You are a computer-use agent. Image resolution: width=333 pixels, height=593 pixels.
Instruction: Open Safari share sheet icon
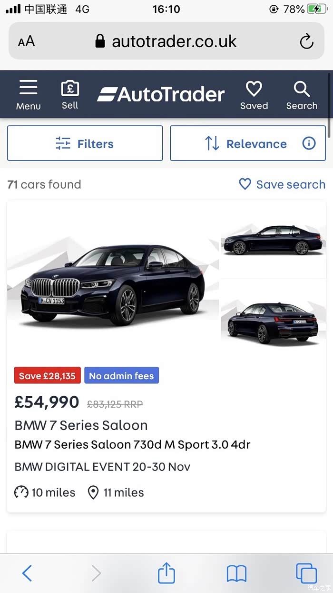pos(166,573)
